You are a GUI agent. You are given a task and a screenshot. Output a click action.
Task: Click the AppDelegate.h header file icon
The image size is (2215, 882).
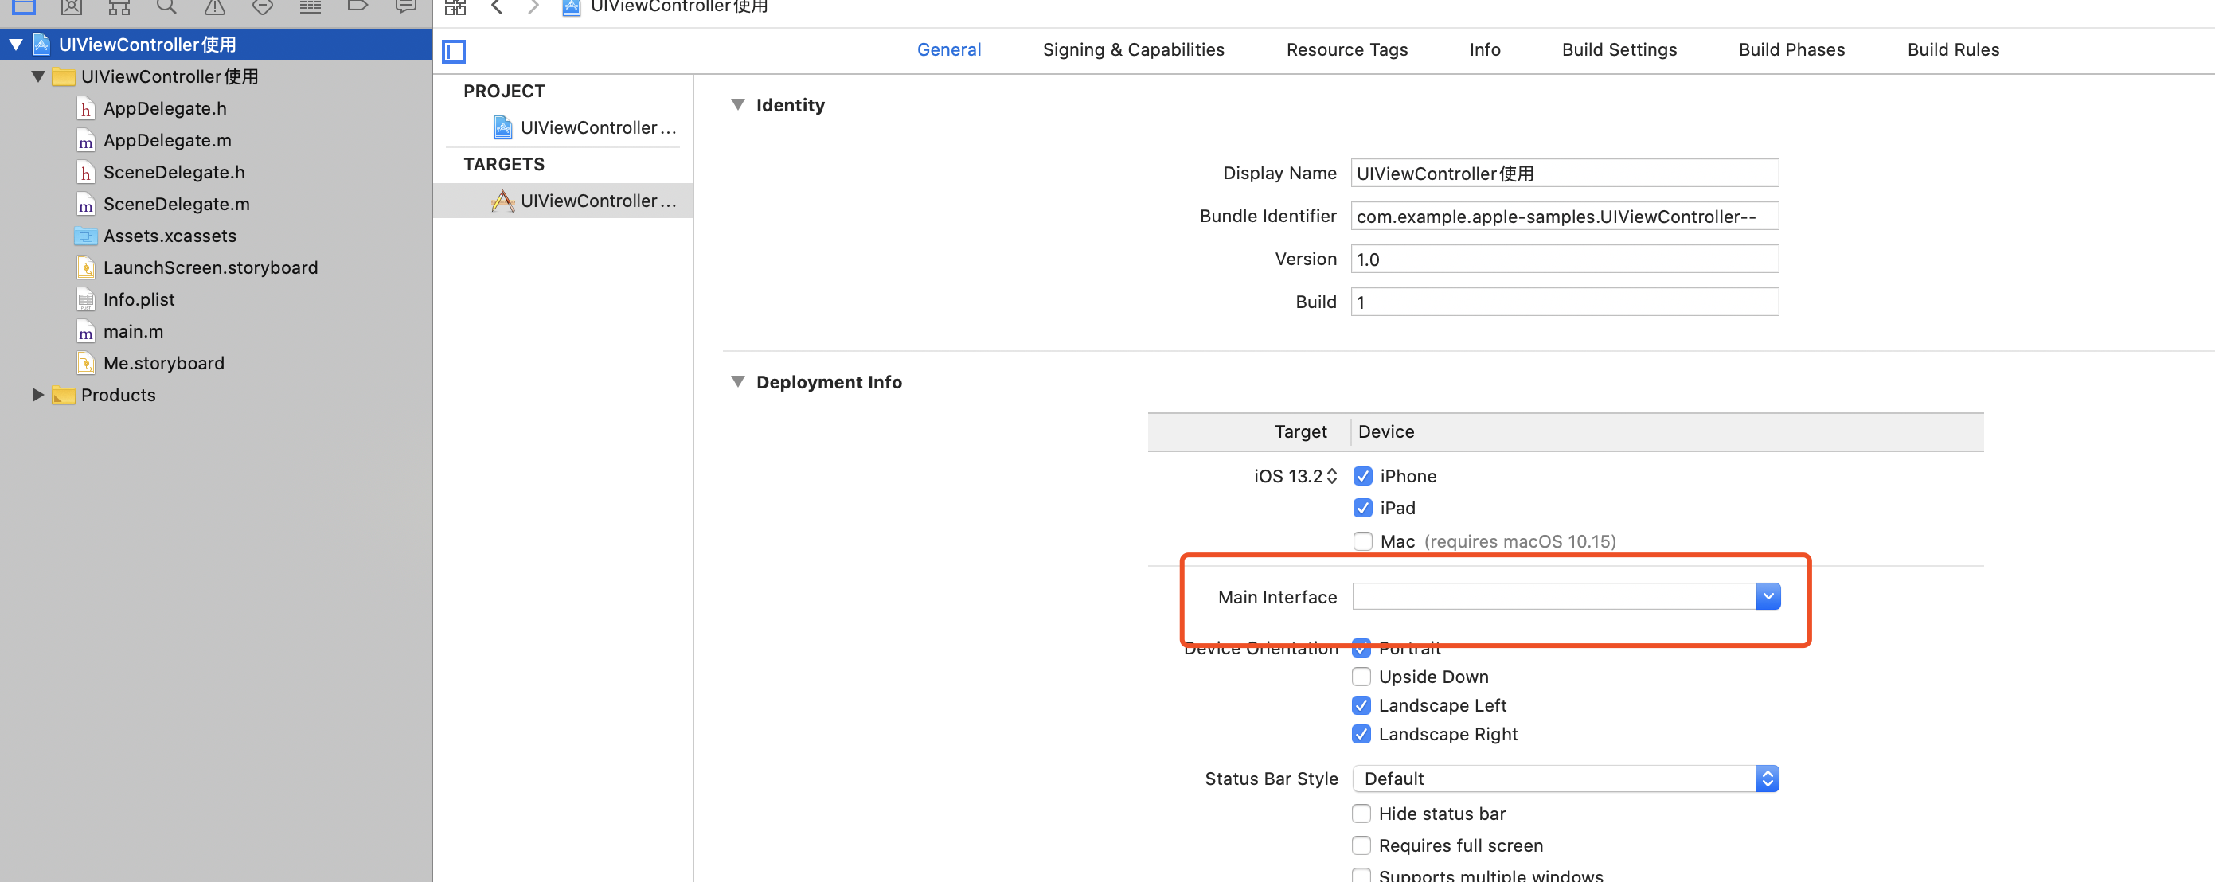coord(85,108)
